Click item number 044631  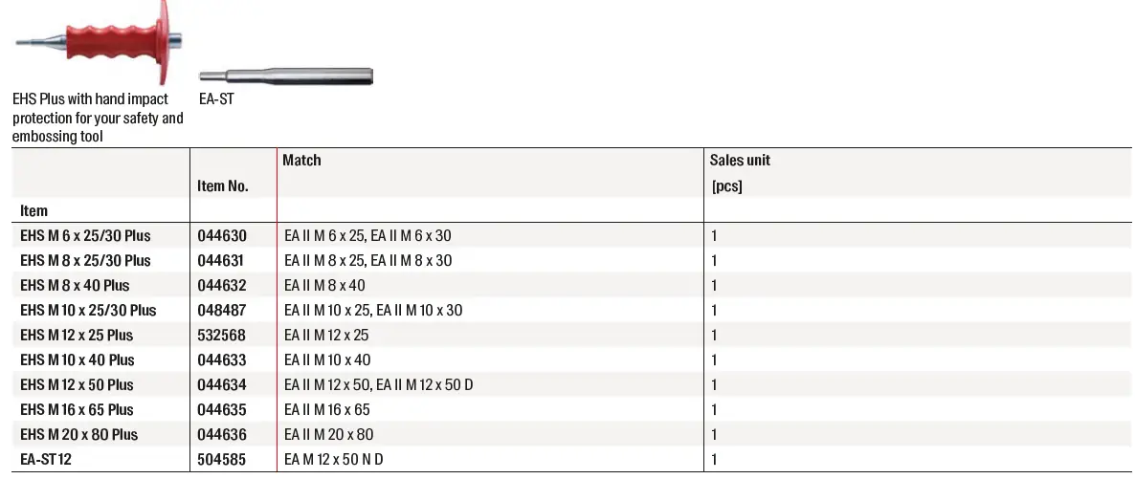[222, 260]
